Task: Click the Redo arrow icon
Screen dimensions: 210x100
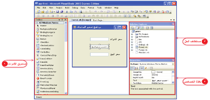Action: coord(102,12)
